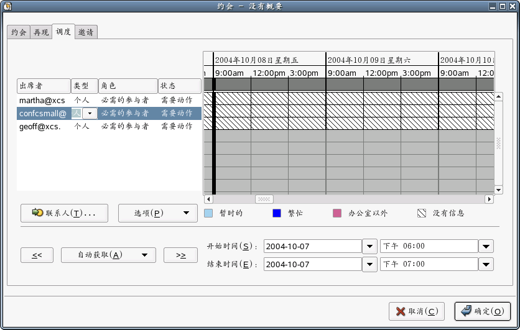Click the horizontal scrollbar right arrow
Screen dimensions: 520x330
[x=489, y=199]
